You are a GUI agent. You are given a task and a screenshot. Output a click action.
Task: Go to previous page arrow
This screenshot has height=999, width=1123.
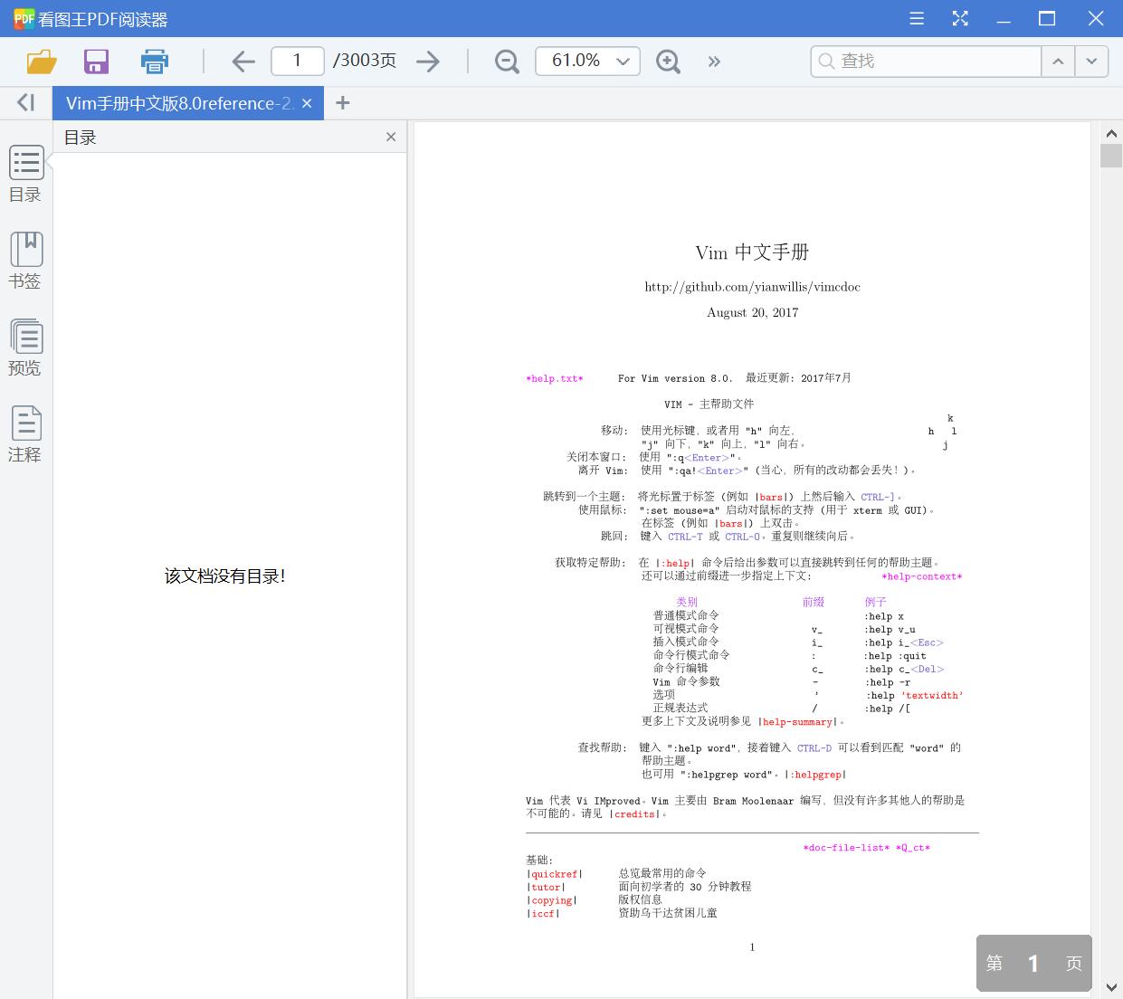point(243,62)
